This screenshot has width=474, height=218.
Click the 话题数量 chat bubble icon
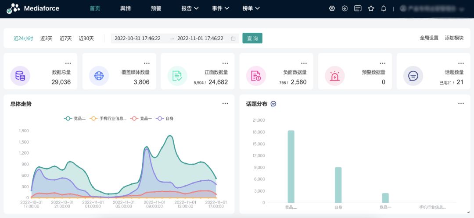tap(413, 76)
